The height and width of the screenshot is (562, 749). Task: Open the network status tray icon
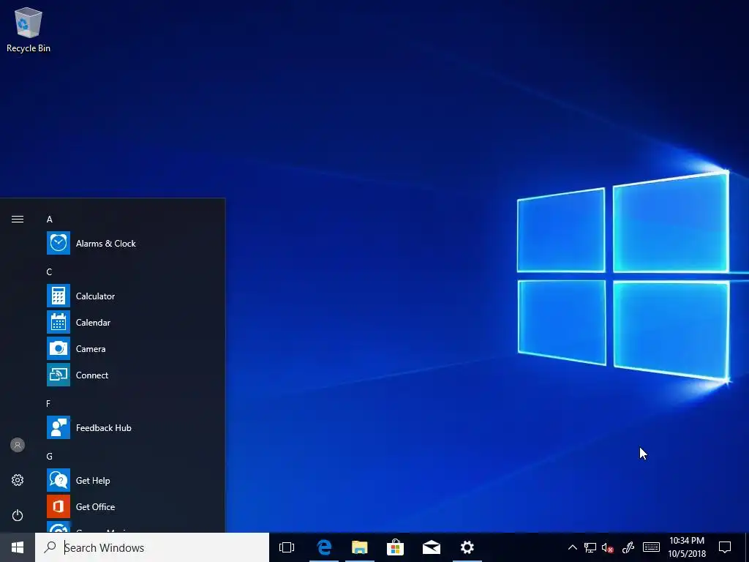(x=590, y=547)
